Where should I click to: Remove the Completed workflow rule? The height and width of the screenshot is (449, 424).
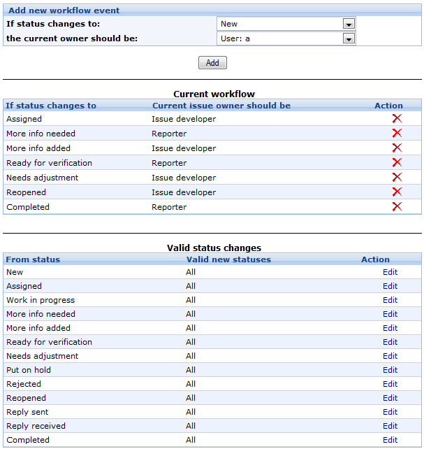tap(397, 206)
